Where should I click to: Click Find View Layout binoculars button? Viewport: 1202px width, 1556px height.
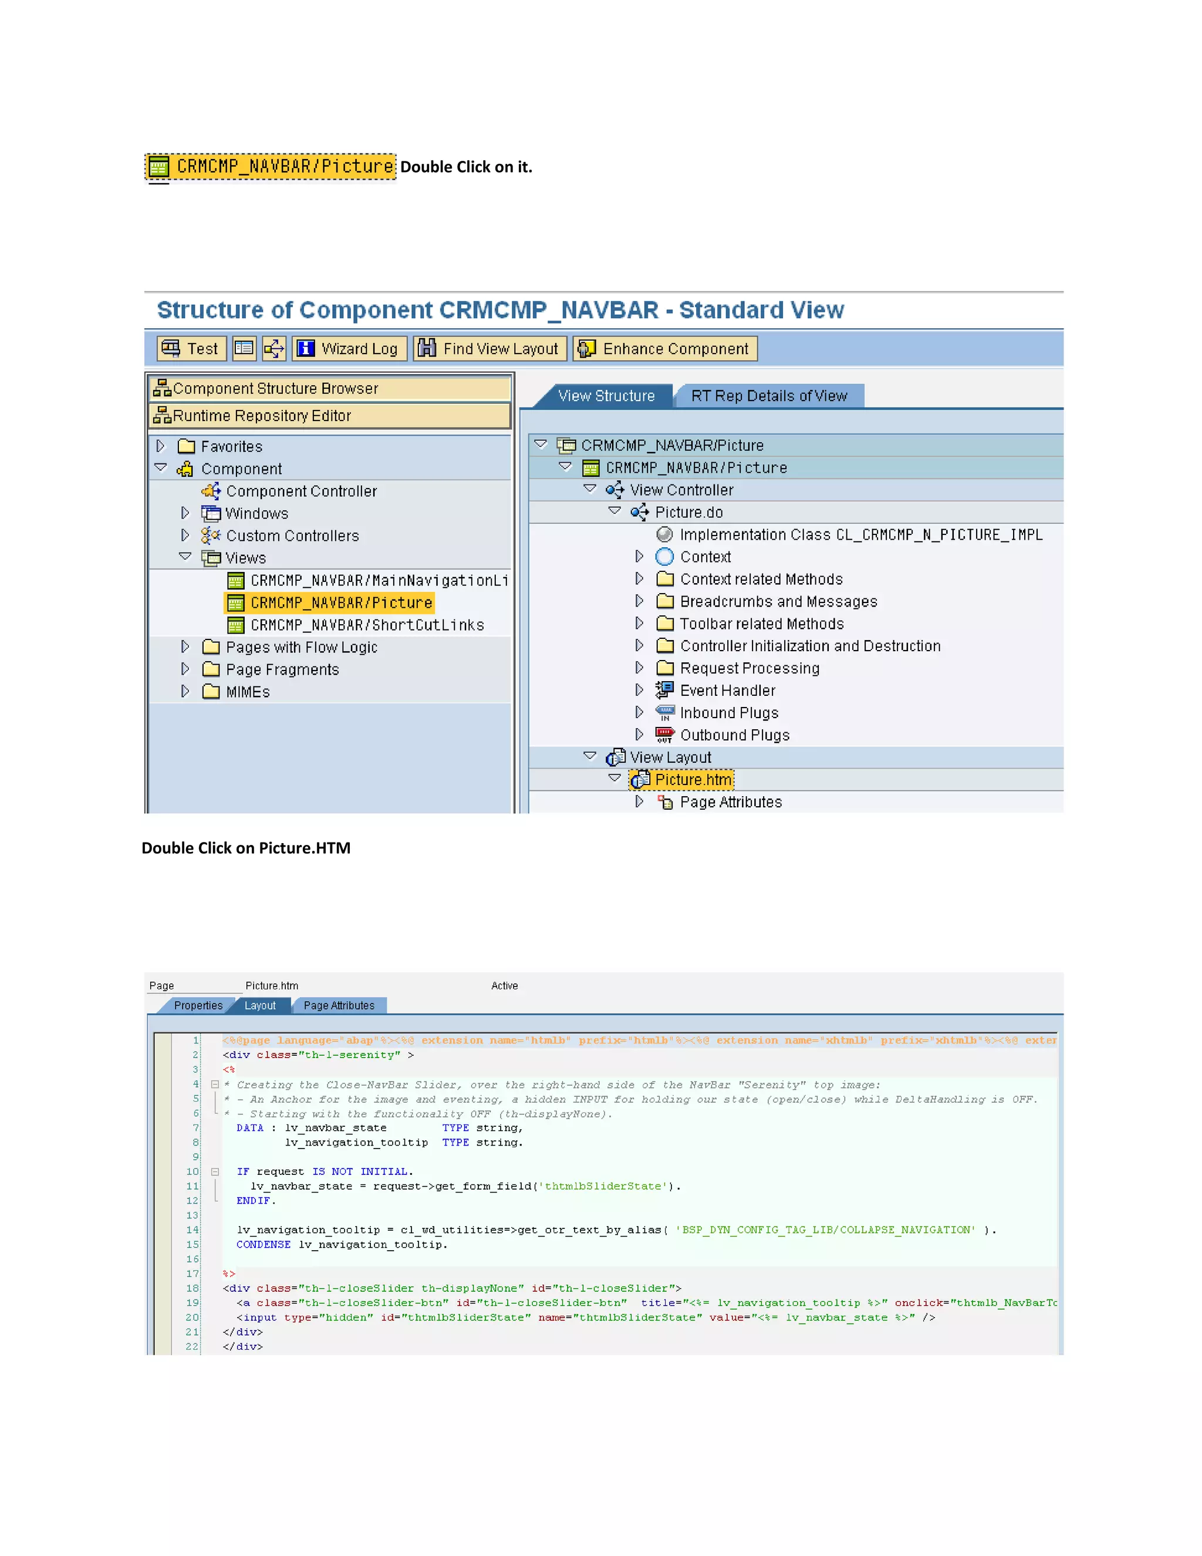point(490,348)
